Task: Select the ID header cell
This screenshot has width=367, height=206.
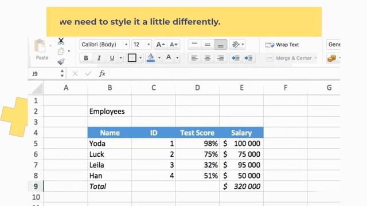Action: point(154,133)
